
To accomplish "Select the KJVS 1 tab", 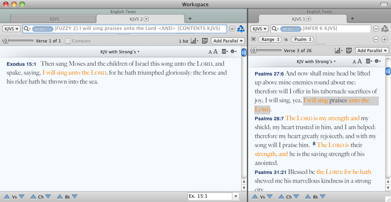I will [301, 19].
